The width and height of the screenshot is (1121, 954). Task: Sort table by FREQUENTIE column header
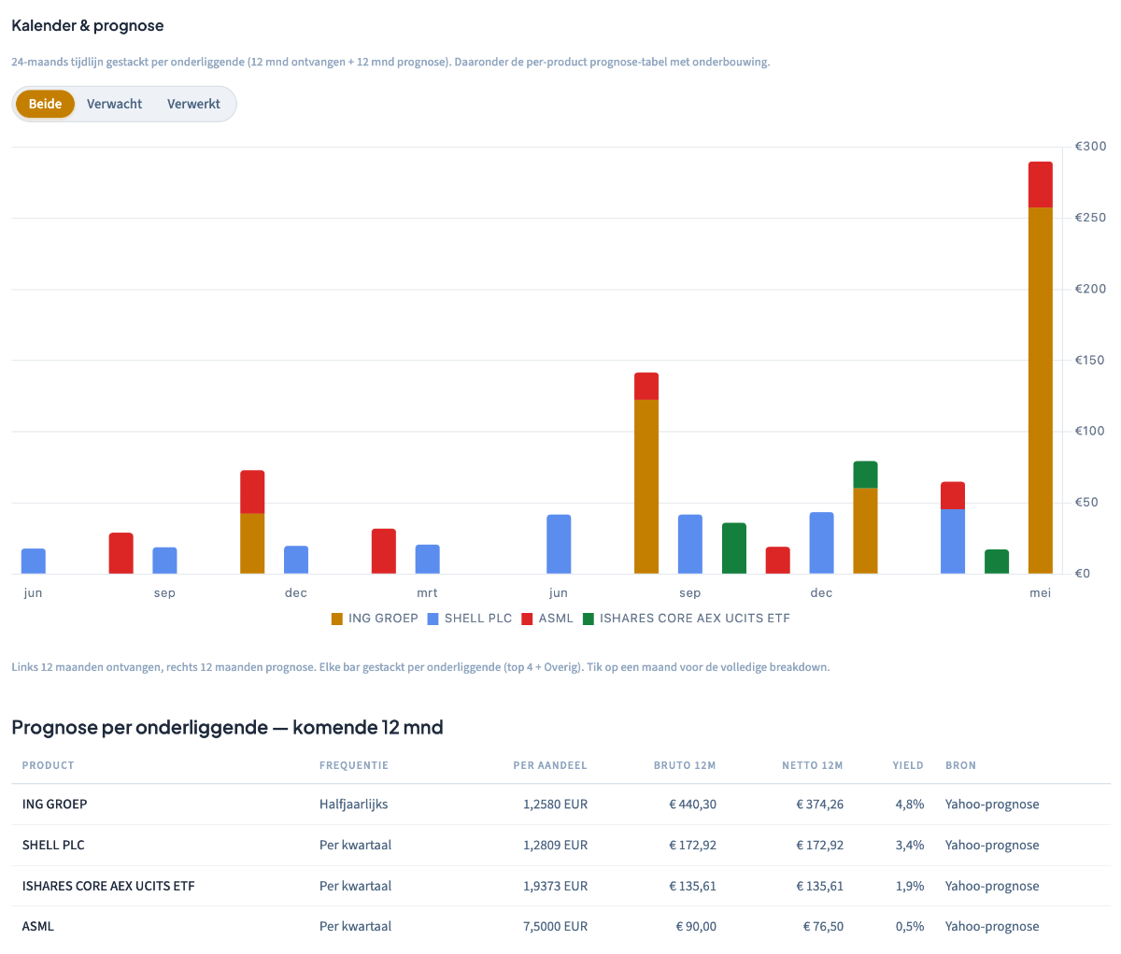click(354, 765)
